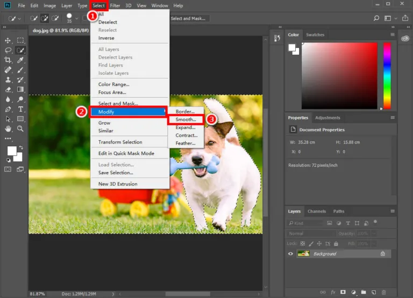Select the Rectangular Marquee tool

tap(20, 40)
